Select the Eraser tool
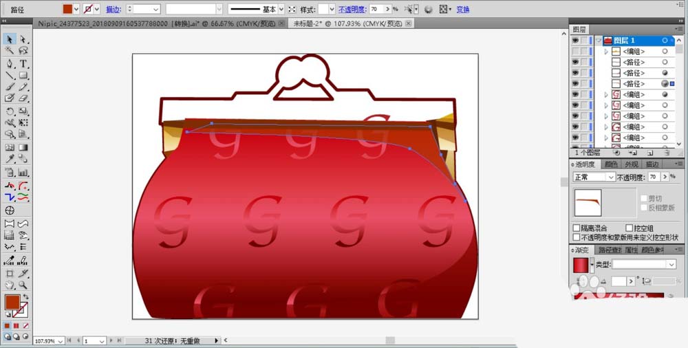The height and width of the screenshot is (348, 688). coord(23,98)
